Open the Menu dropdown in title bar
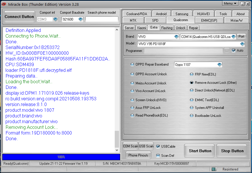The image size is (252, 173). coord(230,3)
